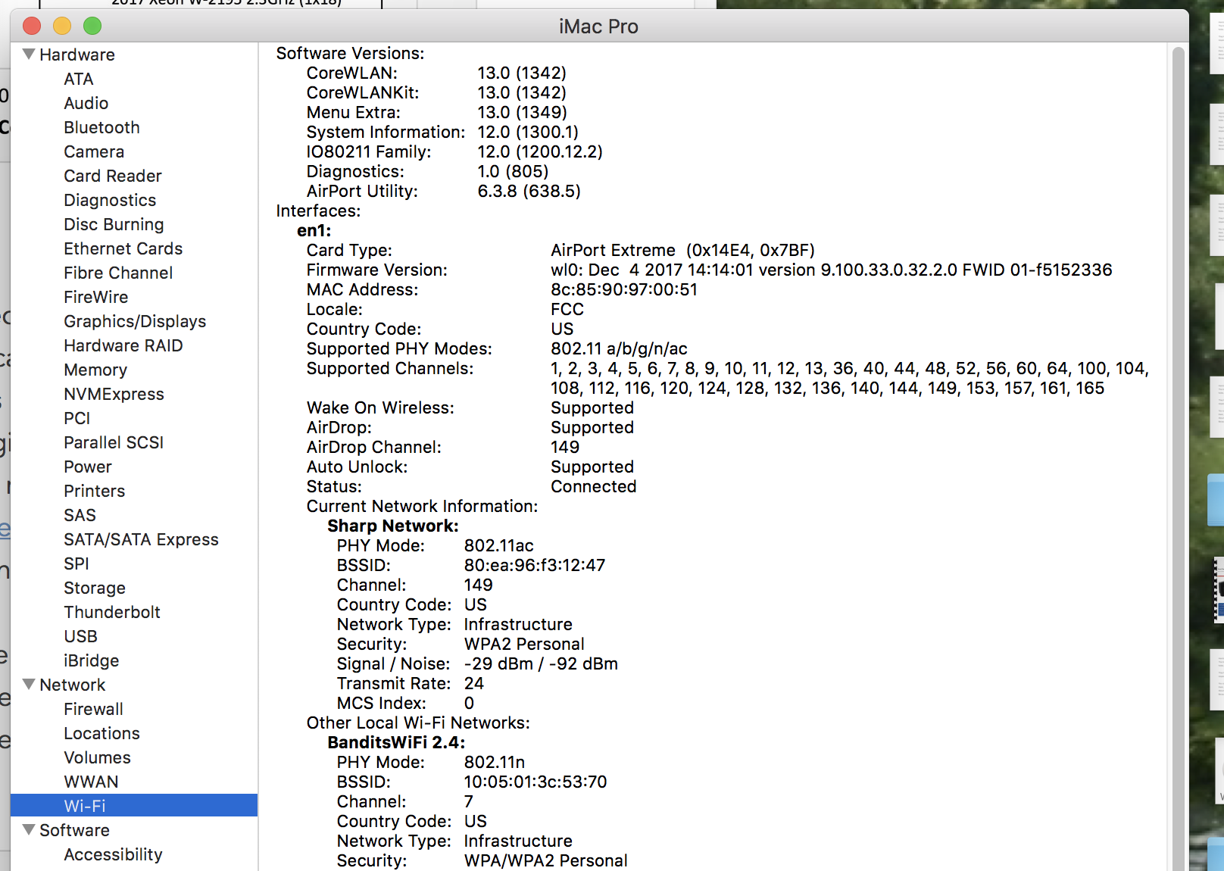Select ATA in the sidebar
1224x871 pixels.
click(79, 79)
